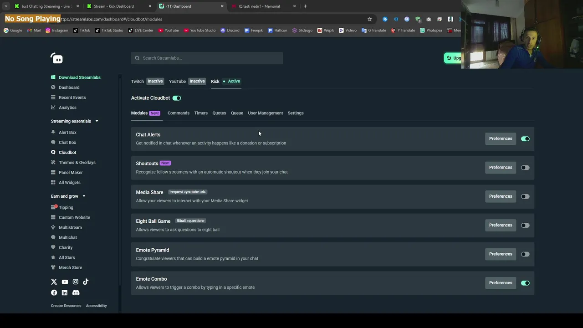
Task: Click the Multistream icon
Action: tap(53, 227)
